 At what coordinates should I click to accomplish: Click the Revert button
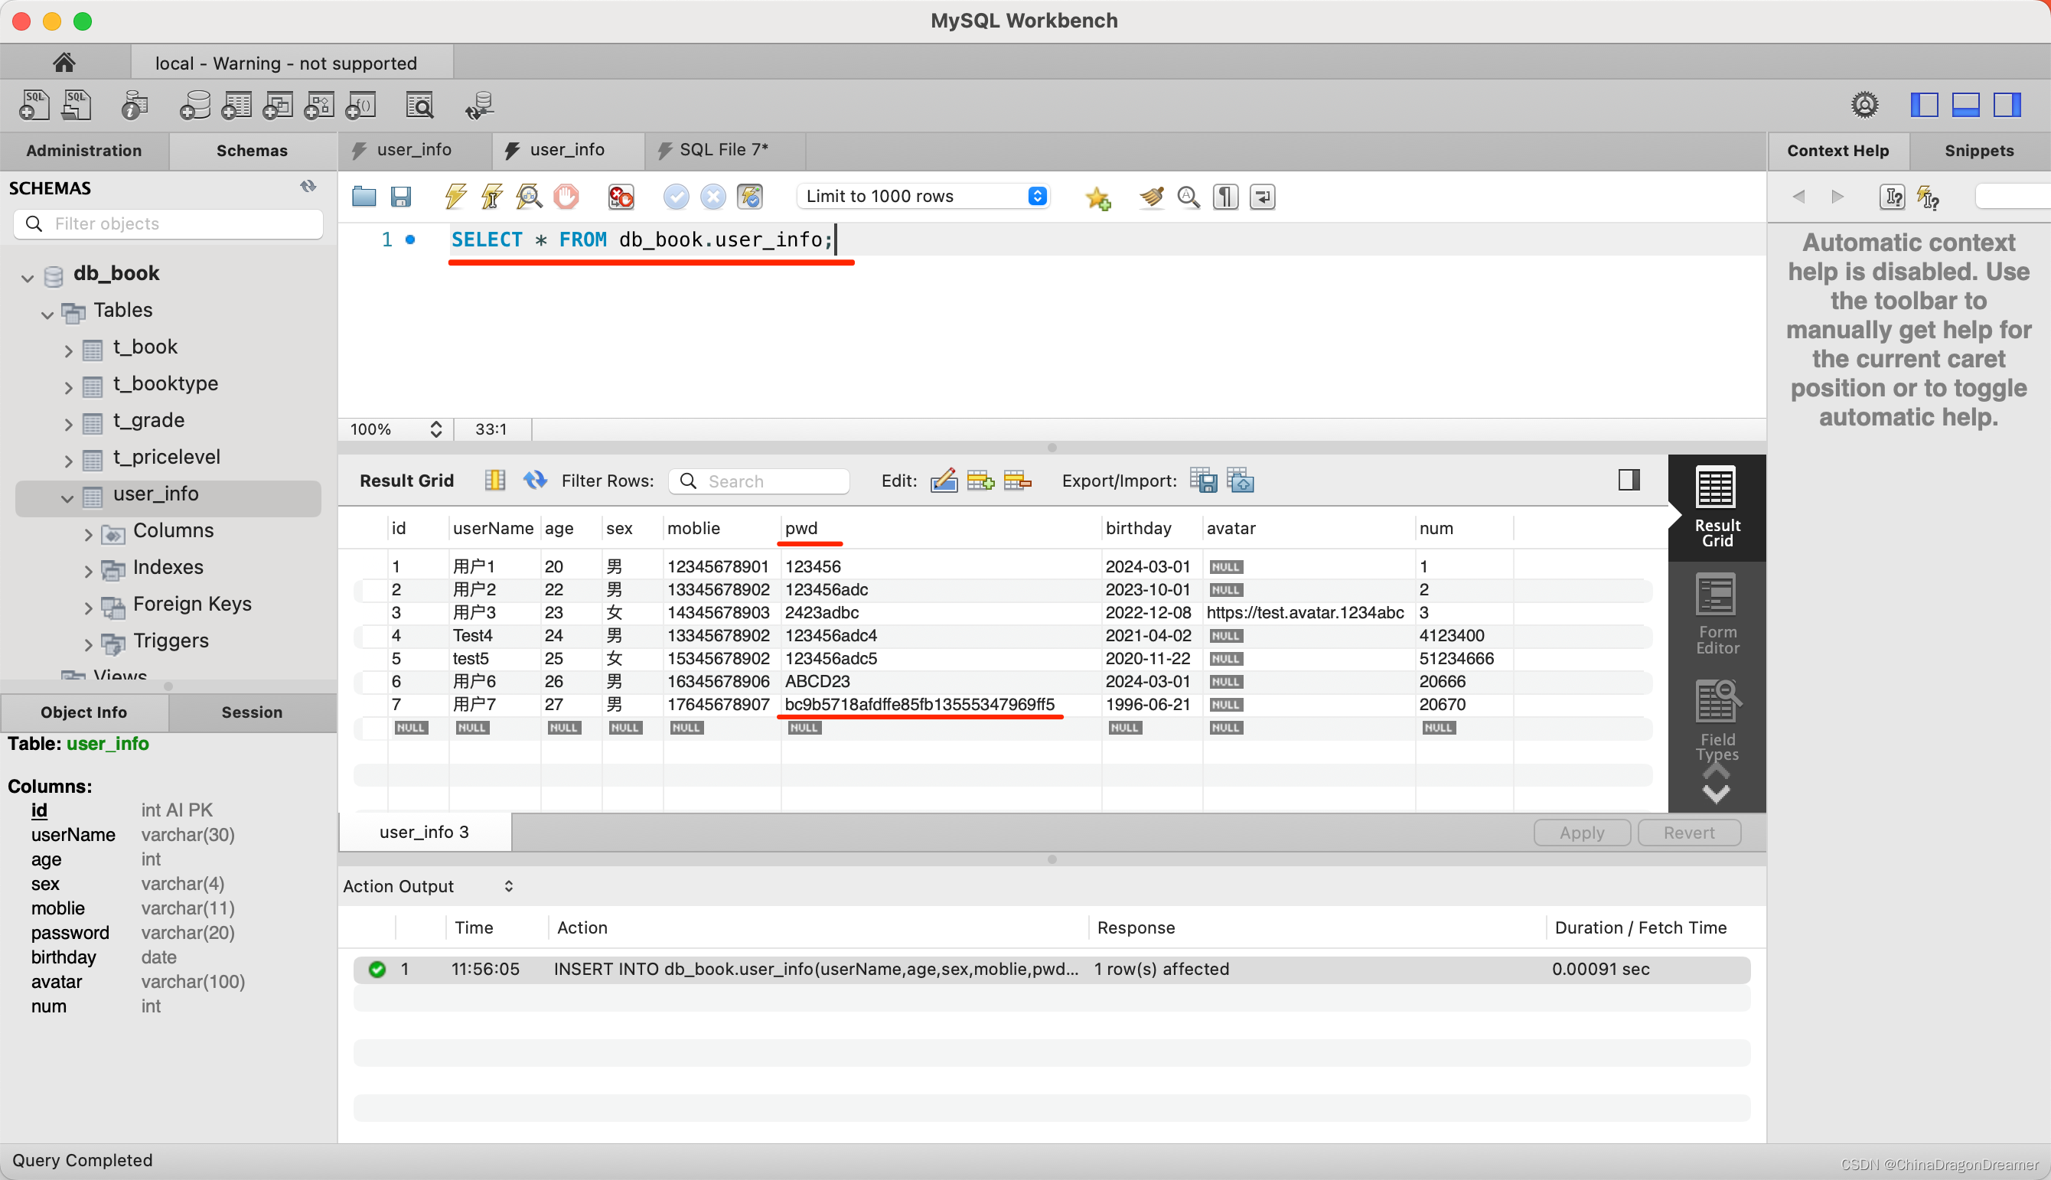click(x=1688, y=833)
